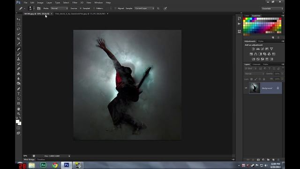Change the screen mode
Screen dimensions: 300x169
[x=18, y=133]
